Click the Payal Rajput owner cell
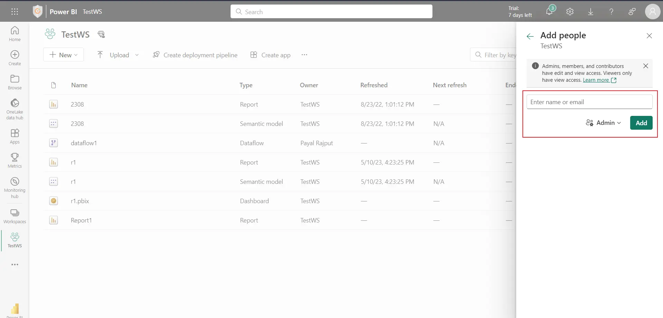The height and width of the screenshot is (318, 663). pyautogui.click(x=317, y=143)
